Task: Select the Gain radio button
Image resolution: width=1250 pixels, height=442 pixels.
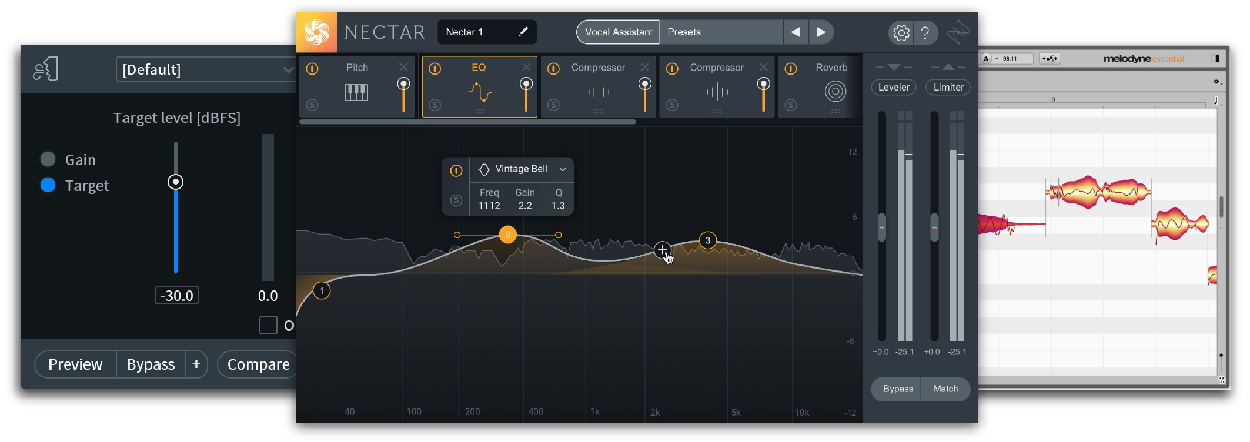Action: [x=48, y=159]
